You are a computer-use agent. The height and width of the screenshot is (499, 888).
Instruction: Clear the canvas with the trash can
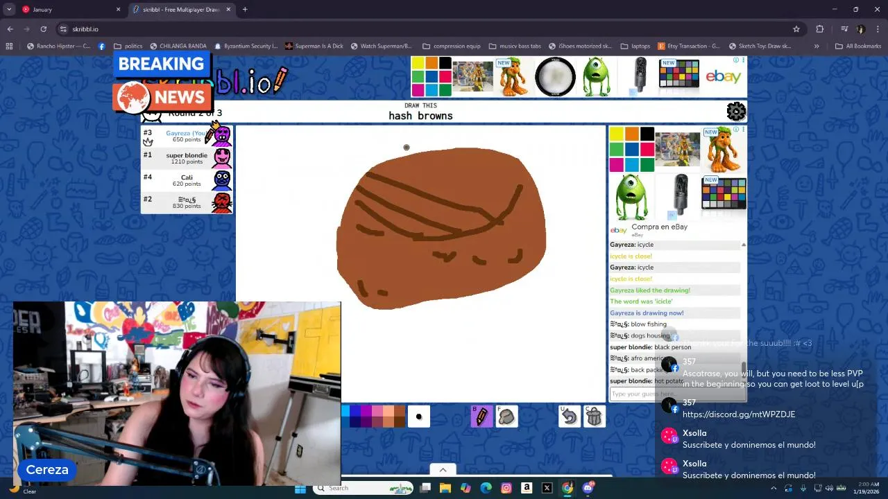tap(594, 416)
